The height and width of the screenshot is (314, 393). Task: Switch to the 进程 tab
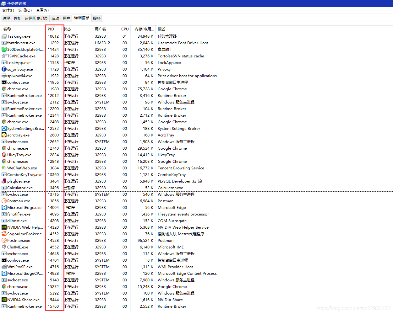pyautogui.click(x=6, y=19)
